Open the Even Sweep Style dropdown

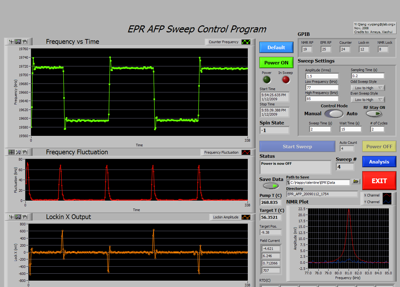tap(368, 99)
